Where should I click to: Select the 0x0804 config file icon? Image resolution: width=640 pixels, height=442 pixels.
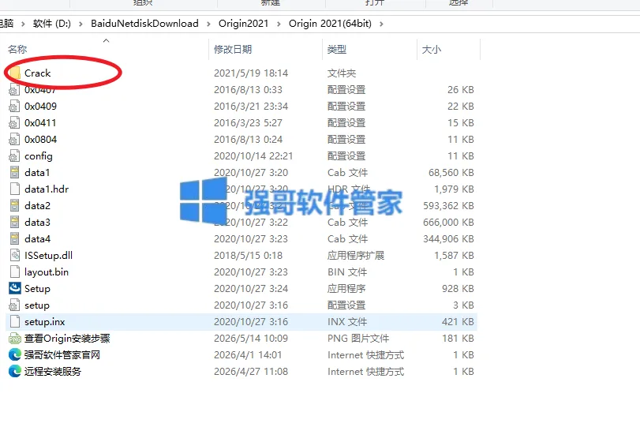(x=14, y=140)
